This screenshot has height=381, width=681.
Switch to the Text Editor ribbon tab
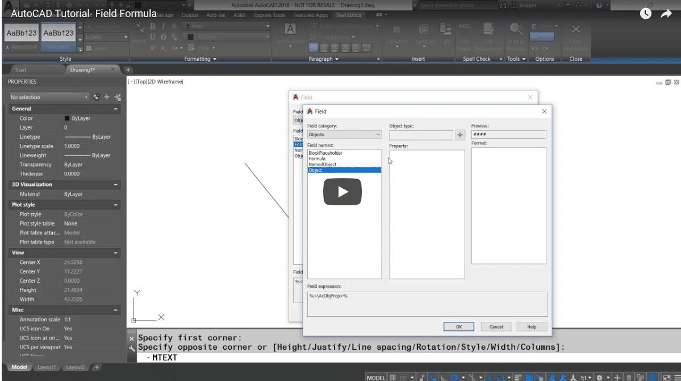tap(349, 15)
